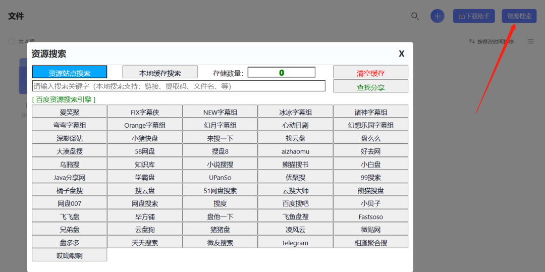This screenshot has width=545, height=272.
Task: Select the 知识库 button
Action: click(145, 164)
